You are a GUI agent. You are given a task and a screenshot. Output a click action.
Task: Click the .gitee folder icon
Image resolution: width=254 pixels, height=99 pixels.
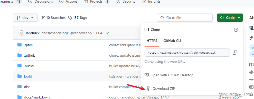tap(20, 45)
